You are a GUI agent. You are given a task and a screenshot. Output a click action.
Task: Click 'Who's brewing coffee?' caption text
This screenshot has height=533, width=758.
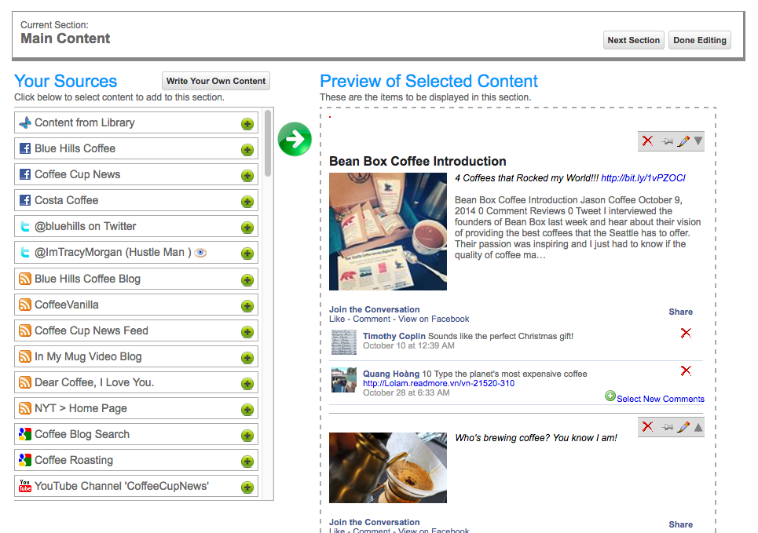(536, 438)
